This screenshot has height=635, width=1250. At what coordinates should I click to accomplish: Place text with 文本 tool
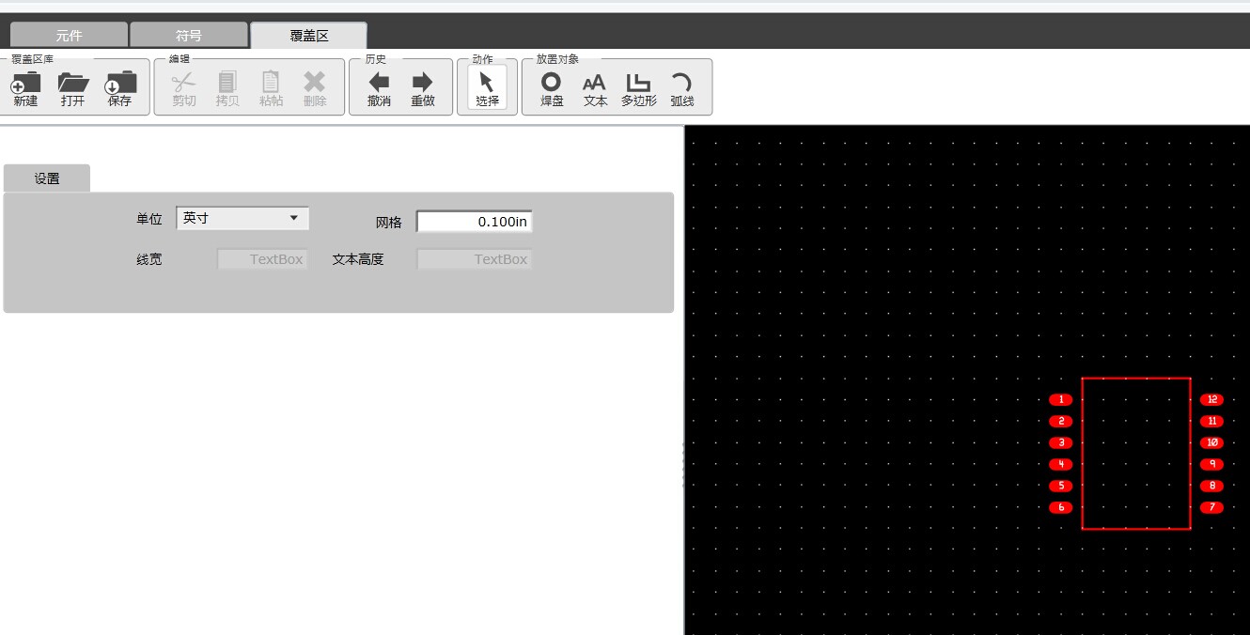(595, 89)
